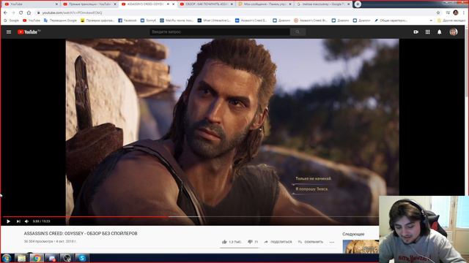The image size is (469, 263).
Task: Open the Chrome profile avatar
Action: coord(456,12)
